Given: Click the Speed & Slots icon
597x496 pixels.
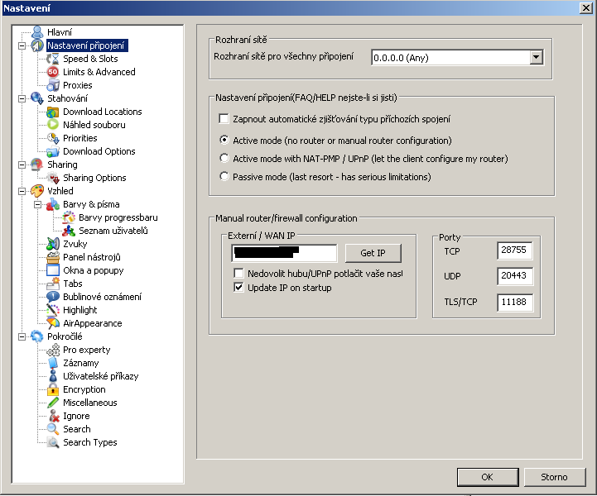Looking at the screenshot, I should coord(54,59).
